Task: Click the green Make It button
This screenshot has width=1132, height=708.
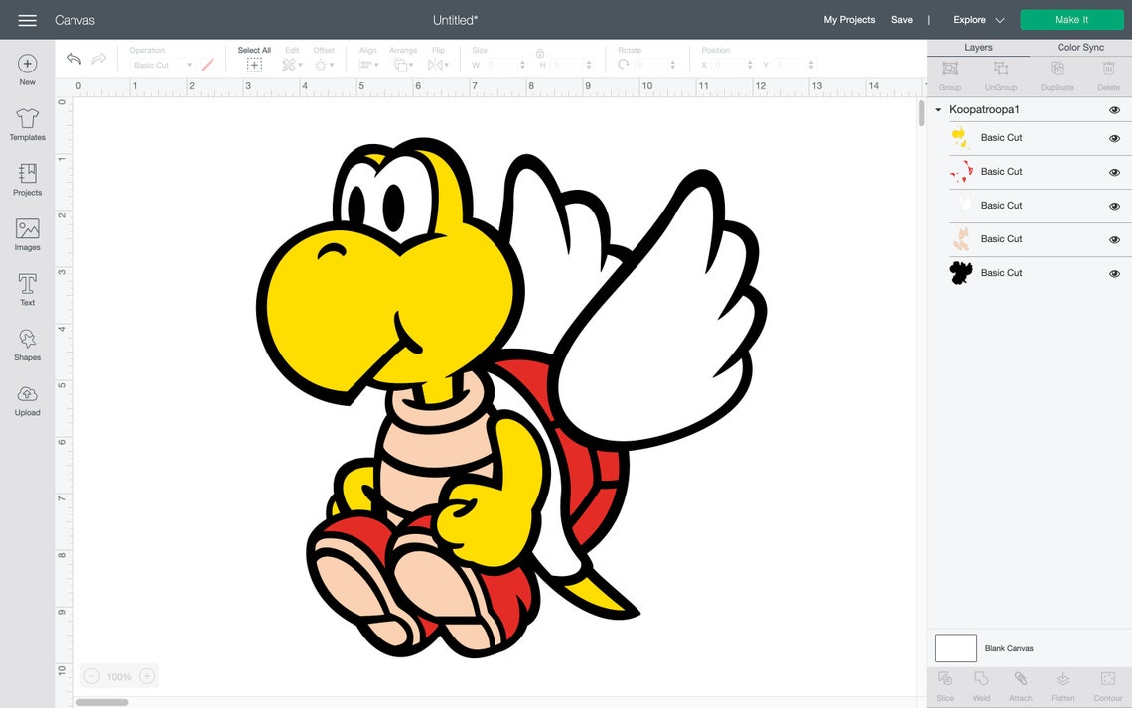Action: (x=1071, y=19)
